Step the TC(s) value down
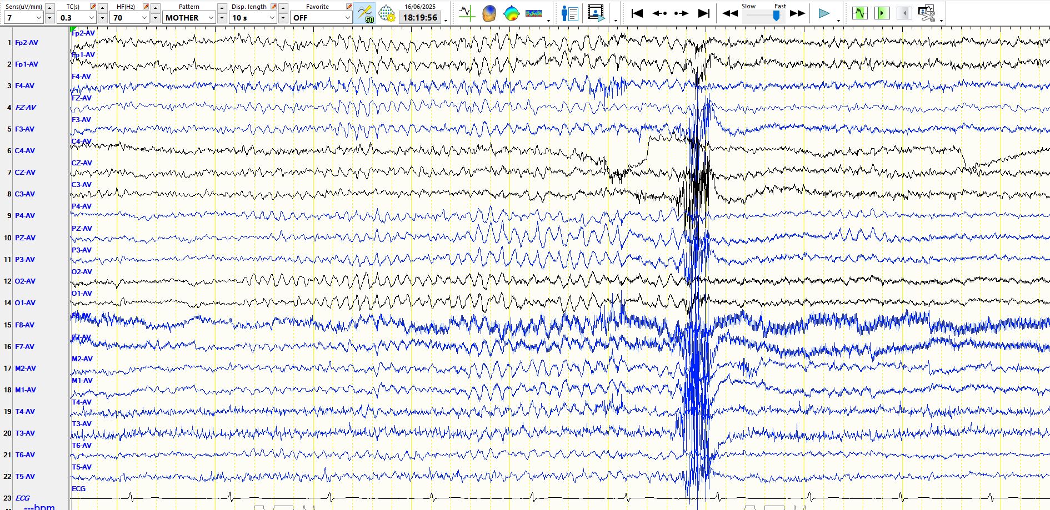Screen dimensions: 1050x510 (x=102, y=18)
